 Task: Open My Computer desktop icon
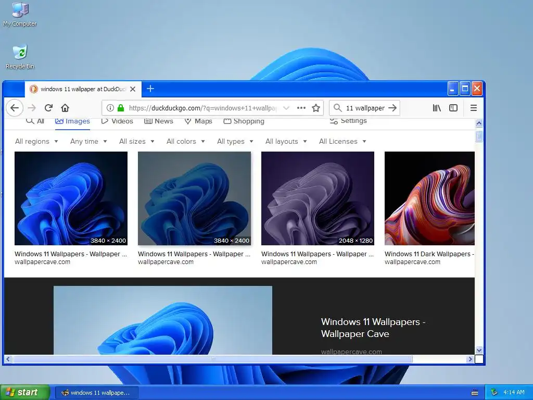point(20,15)
